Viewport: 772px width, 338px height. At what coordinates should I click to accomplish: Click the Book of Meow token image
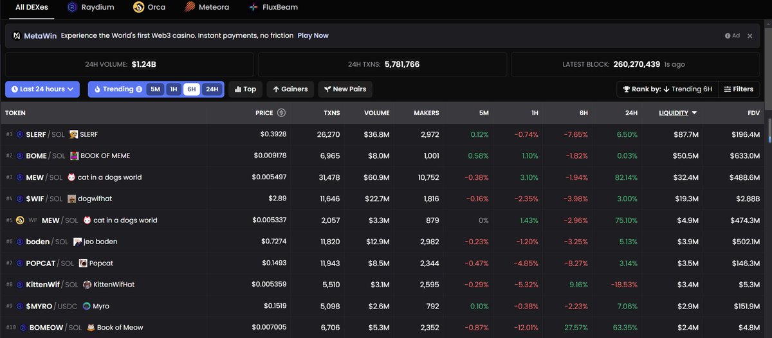click(x=91, y=328)
